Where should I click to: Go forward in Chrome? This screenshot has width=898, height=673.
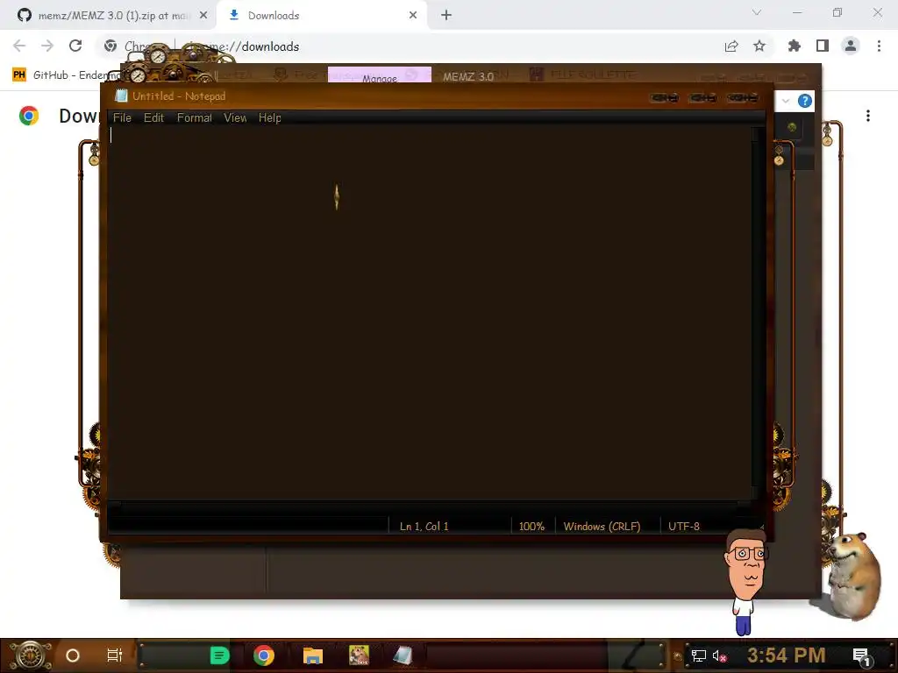pos(47,46)
